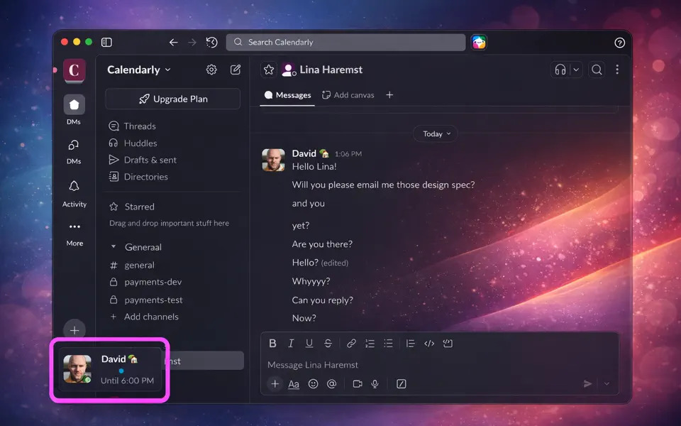
Task: Record a video clip
Action: [358, 384]
